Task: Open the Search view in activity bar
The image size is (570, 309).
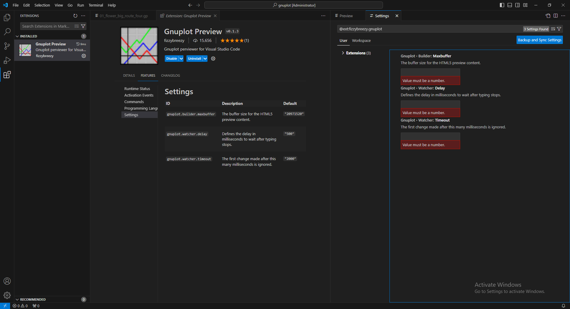Action: (x=7, y=31)
